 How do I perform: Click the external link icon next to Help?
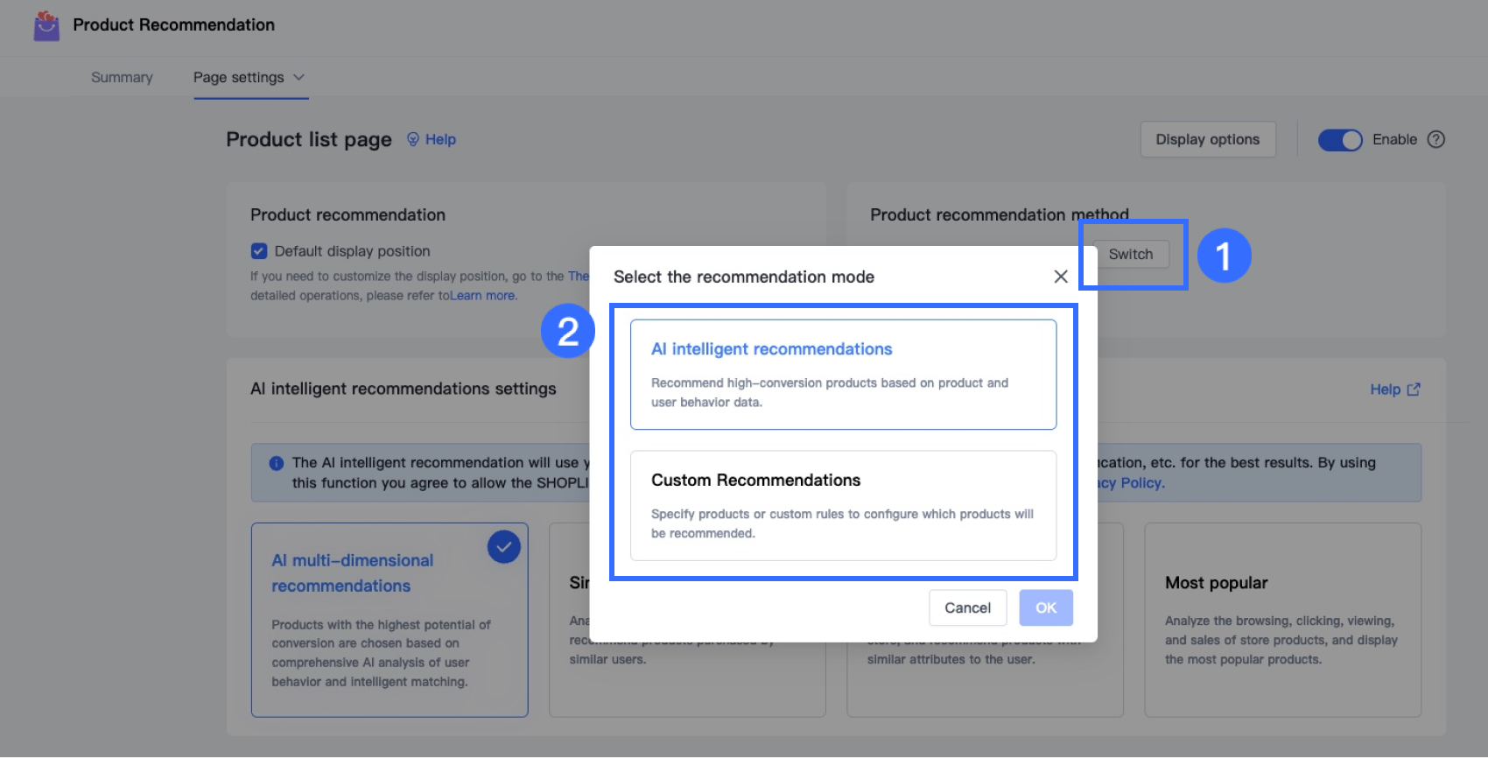pos(1414,390)
